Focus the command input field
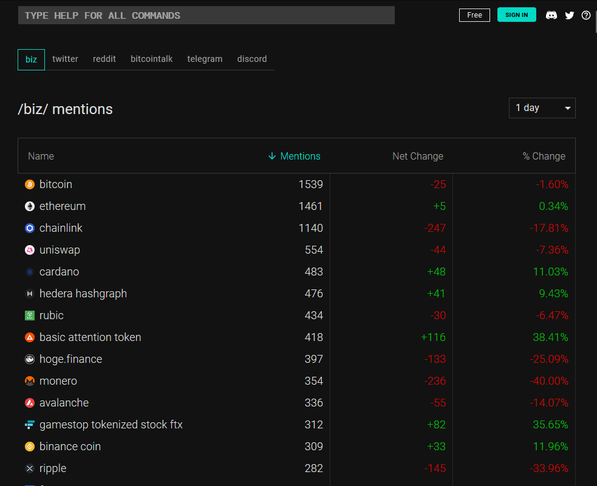The height and width of the screenshot is (486, 597). (x=206, y=15)
